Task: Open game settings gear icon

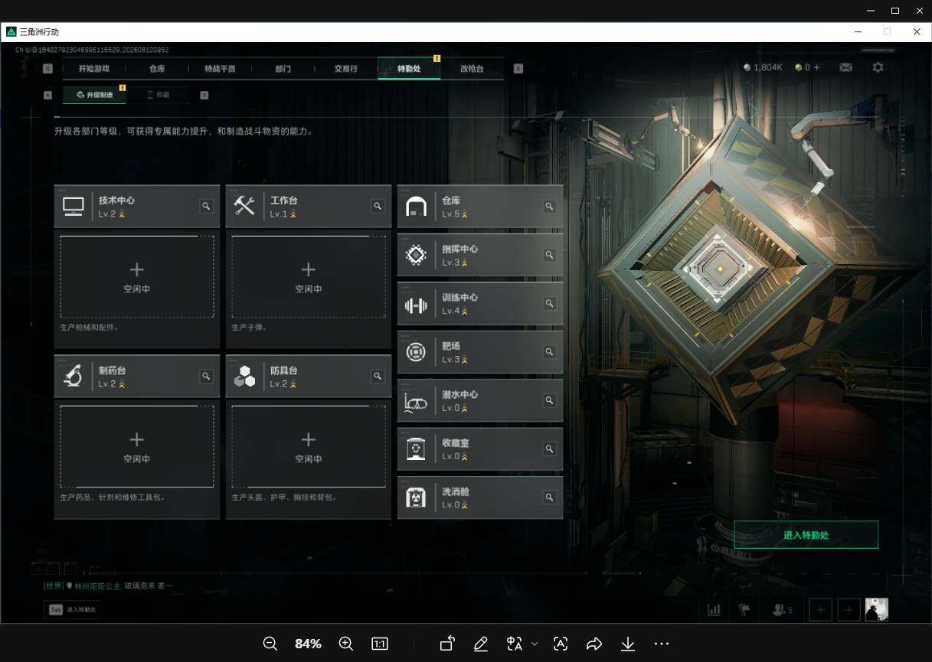Action: pos(878,67)
